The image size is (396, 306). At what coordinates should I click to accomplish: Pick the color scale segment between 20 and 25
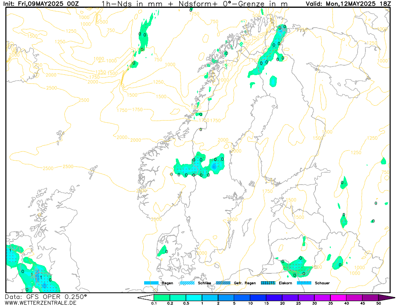tap(290, 298)
